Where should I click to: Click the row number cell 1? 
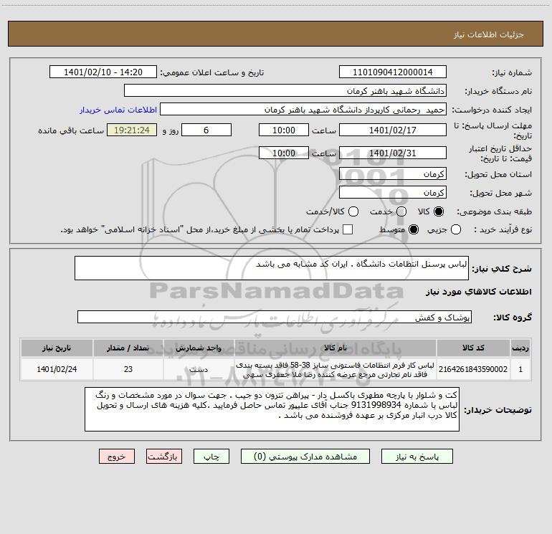click(x=520, y=369)
